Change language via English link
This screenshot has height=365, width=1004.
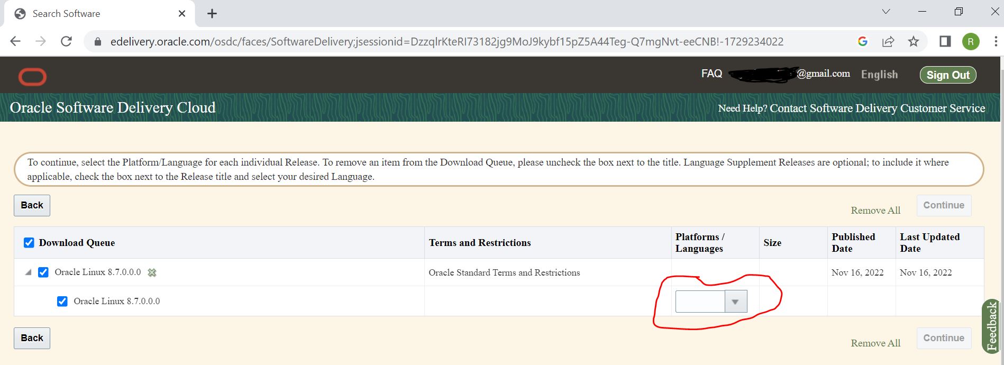coord(879,75)
